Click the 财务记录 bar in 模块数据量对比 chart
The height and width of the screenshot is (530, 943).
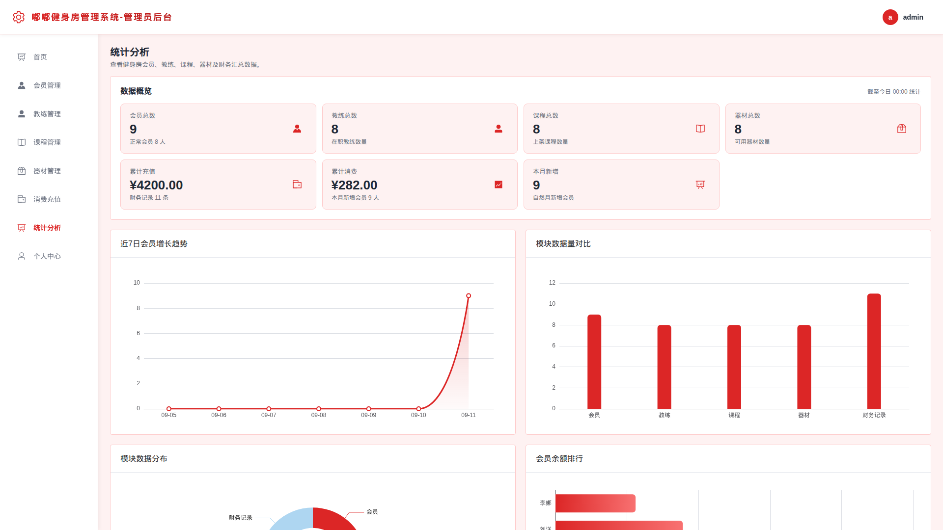[x=874, y=351]
